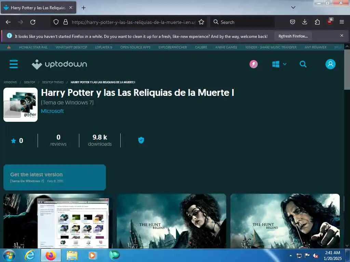
Task: Open the Honkai: Star Rail link
Action: tap(33, 47)
